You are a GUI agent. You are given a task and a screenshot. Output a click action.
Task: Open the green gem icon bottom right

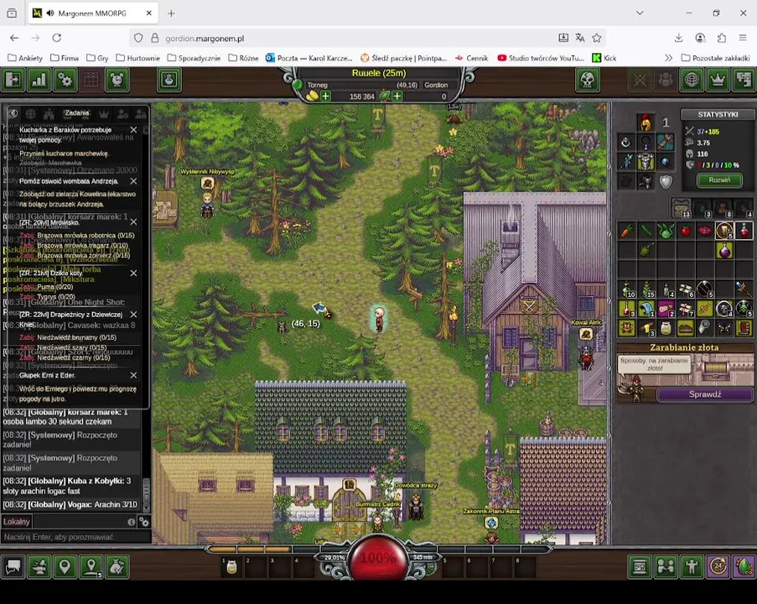(x=744, y=566)
